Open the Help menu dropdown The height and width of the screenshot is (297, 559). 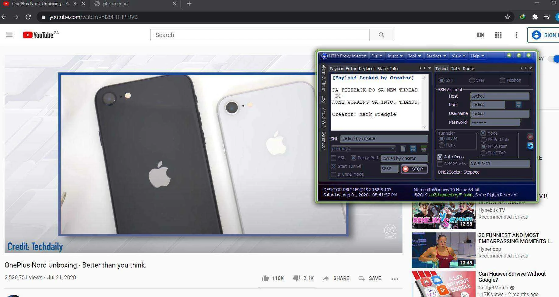coord(477,56)
